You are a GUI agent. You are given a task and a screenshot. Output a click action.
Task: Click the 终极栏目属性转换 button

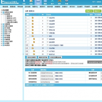point(56,57)
